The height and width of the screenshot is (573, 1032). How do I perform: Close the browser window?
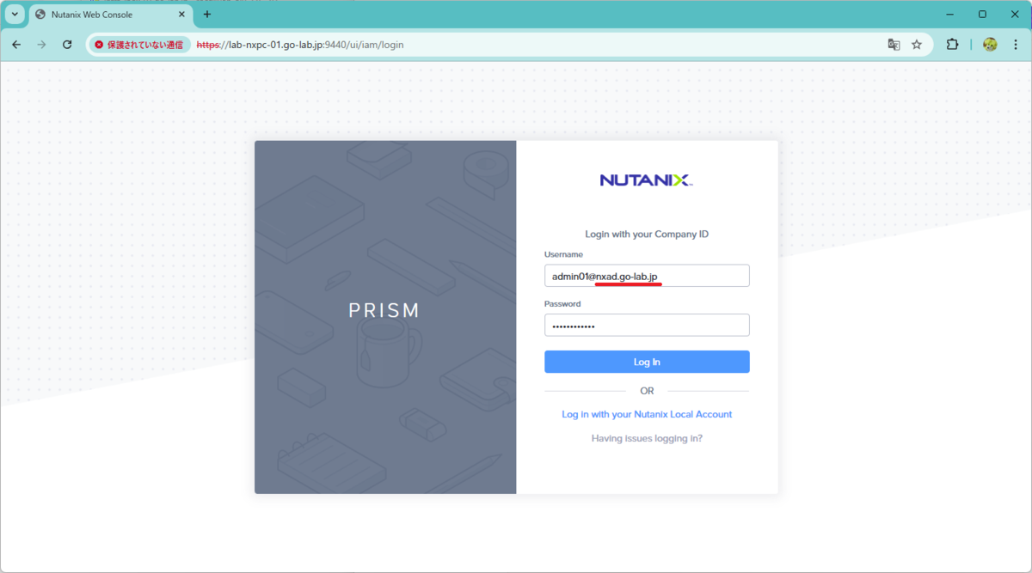(1014, 15)
